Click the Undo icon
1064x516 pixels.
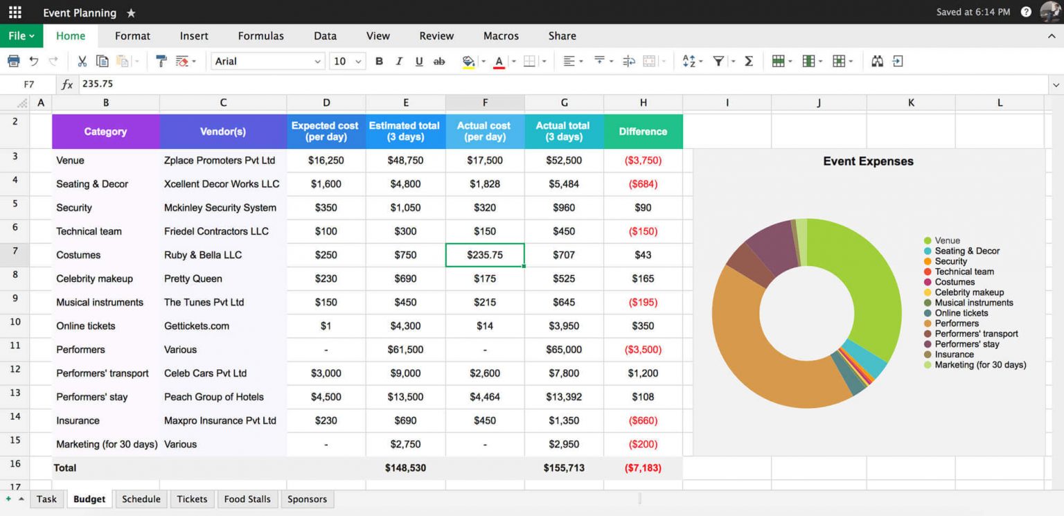click(x=35, y=61)
